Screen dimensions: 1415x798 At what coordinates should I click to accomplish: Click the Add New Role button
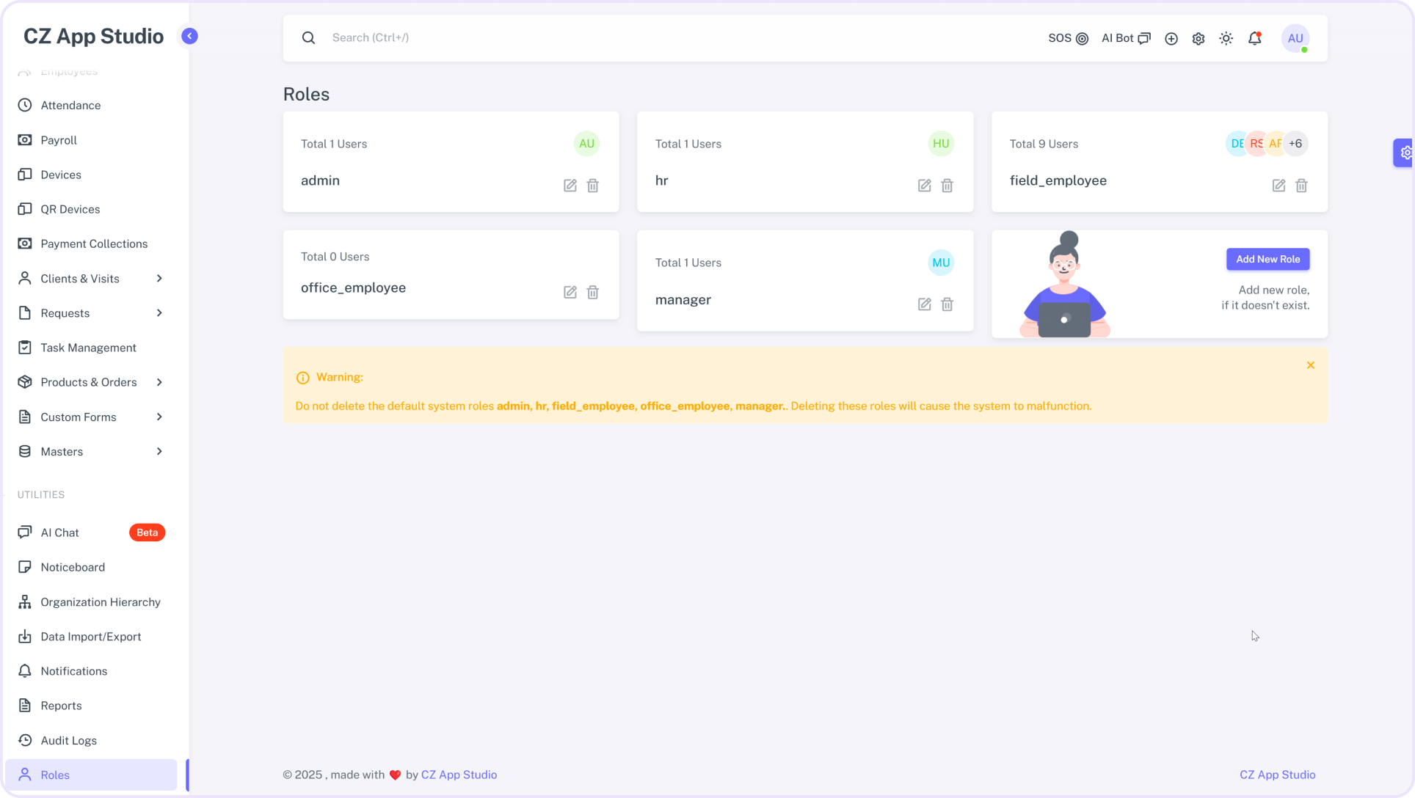coord(1267,259)
